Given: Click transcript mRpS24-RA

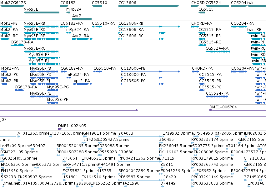Looking at the screenshot, I should click(69, 33).
